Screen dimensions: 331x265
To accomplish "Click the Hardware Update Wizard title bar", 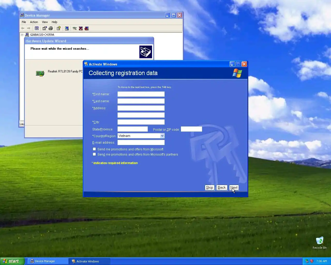I will (89, 41).
